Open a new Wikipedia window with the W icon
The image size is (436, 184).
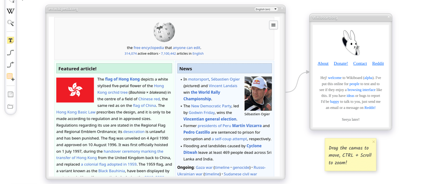(x=11, y=11)
